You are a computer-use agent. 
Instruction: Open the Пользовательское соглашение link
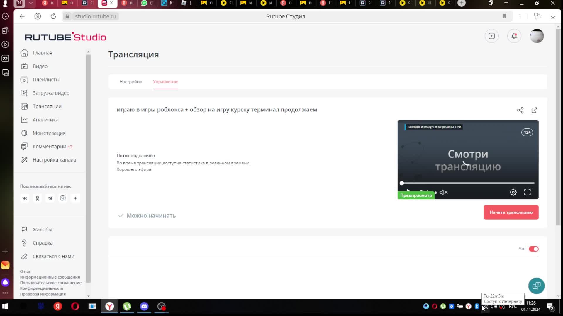coord(51,283)
